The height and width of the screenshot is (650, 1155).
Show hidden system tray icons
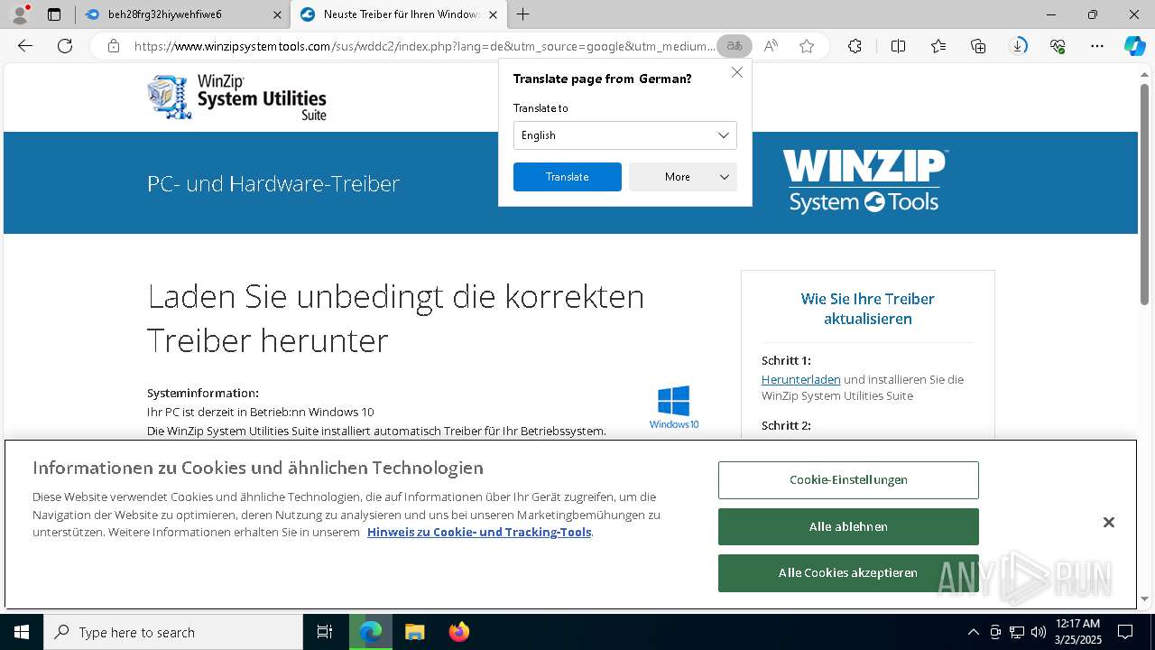973,632
